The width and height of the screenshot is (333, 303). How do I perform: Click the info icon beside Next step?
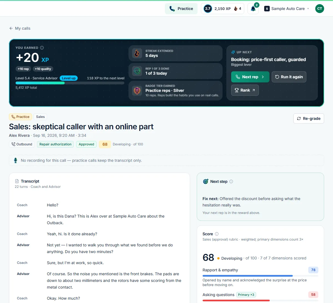[231, 181]
